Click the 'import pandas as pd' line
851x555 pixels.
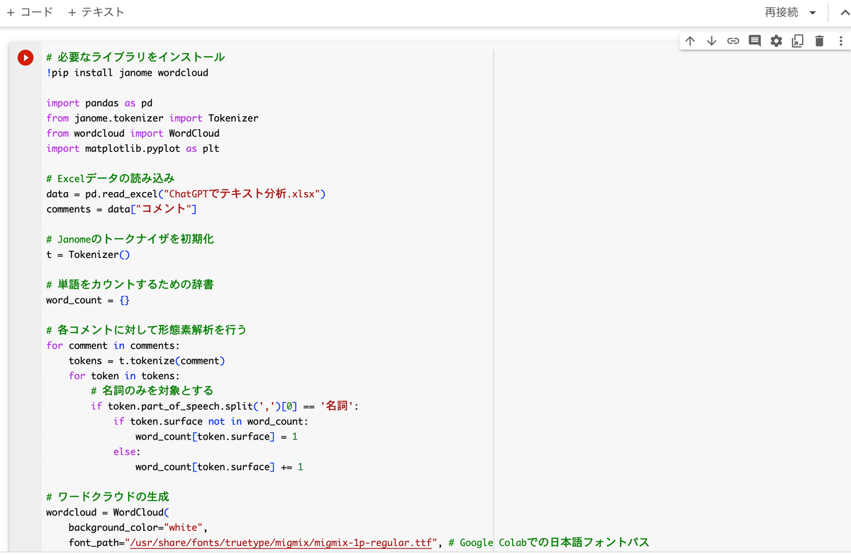pos(99,103)
